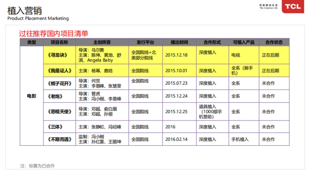This screenshot has height=174, width=310.
Task: Select the 《栀子花开》 project name cell
Action: click(x=59, y=83)
